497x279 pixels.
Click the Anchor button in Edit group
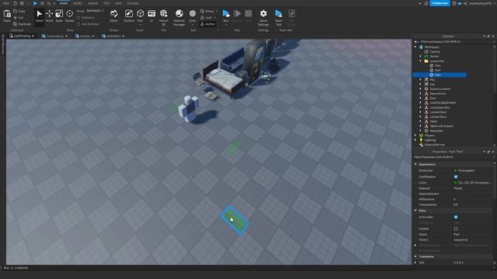pyautogui.click(x=208, y=24)
